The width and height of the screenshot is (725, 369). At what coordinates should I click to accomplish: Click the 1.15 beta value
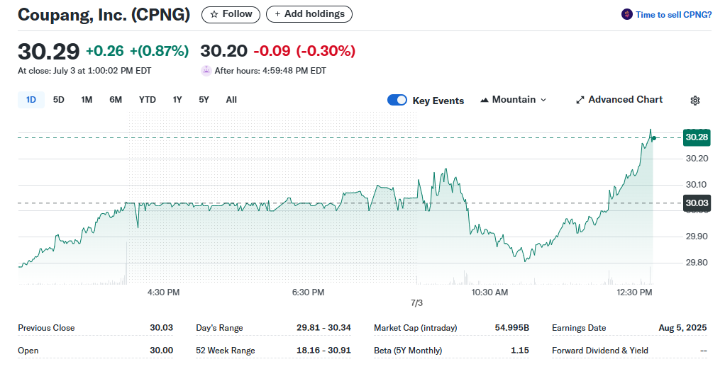click(x=520, y=350)
